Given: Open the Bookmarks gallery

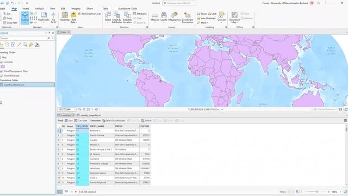Looking at the screenshot, I should coord(43,17).
